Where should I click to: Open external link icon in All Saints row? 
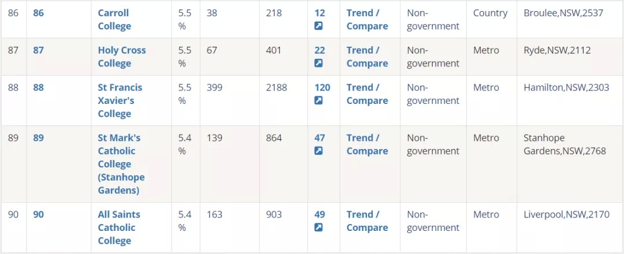point(318,228)
